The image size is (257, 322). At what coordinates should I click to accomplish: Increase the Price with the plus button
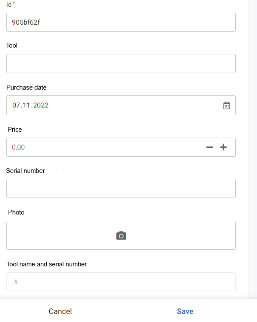point(223,147)
